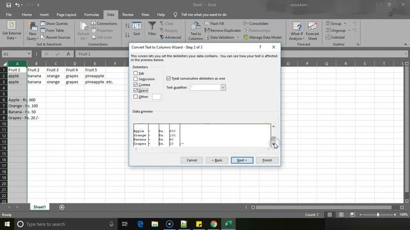Toggle the Filter funnel icon
410x230 pixels.
coord(152,26)
